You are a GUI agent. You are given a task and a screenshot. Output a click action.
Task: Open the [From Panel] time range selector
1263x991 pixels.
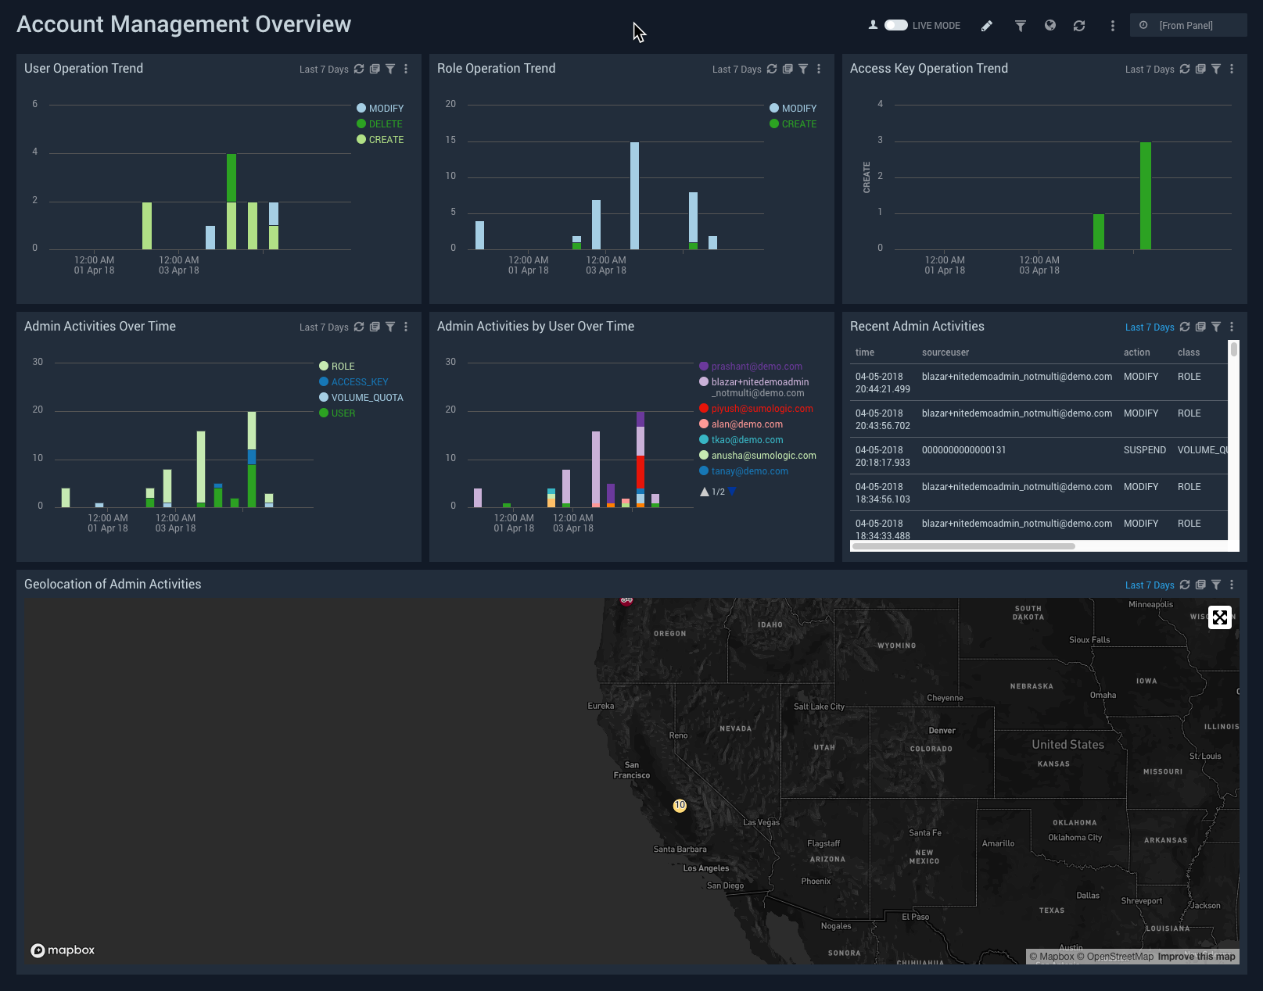(1187, 26)
